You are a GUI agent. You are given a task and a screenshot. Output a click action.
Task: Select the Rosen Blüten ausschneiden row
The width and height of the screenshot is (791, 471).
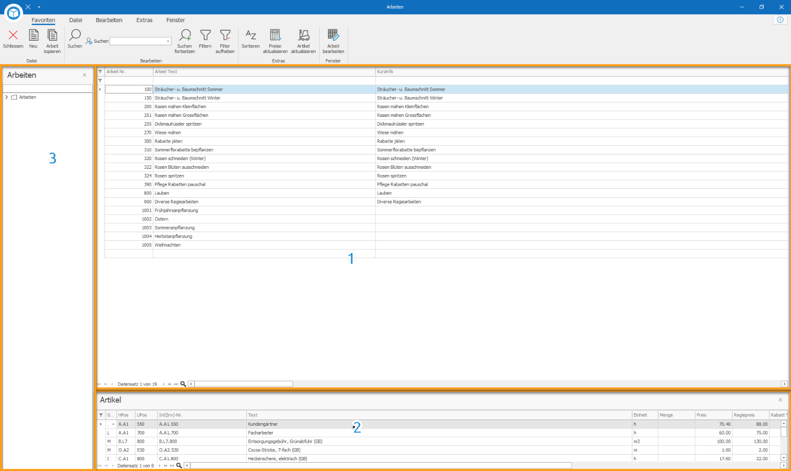click(x=446, y=167)
